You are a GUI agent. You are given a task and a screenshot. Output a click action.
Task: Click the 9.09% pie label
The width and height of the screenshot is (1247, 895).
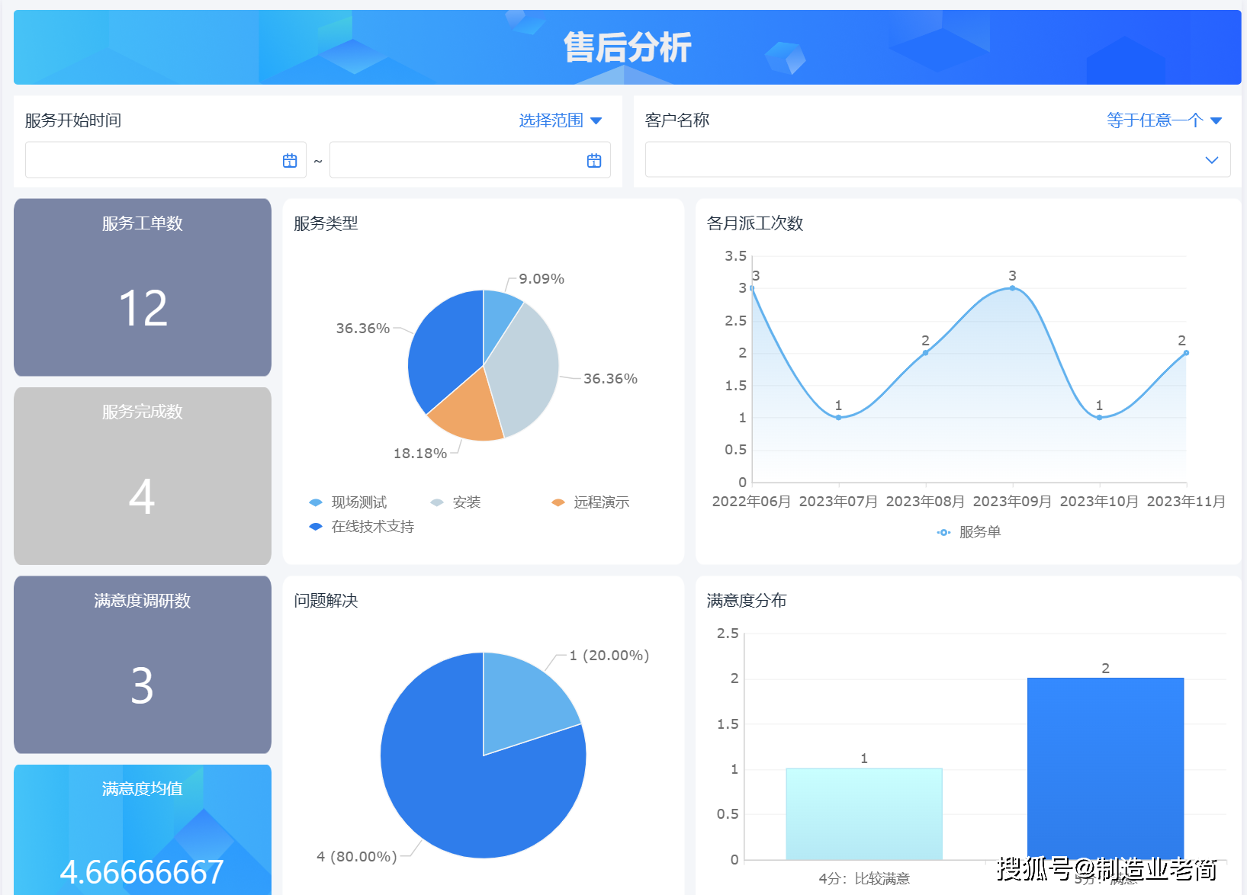(542, 279)
